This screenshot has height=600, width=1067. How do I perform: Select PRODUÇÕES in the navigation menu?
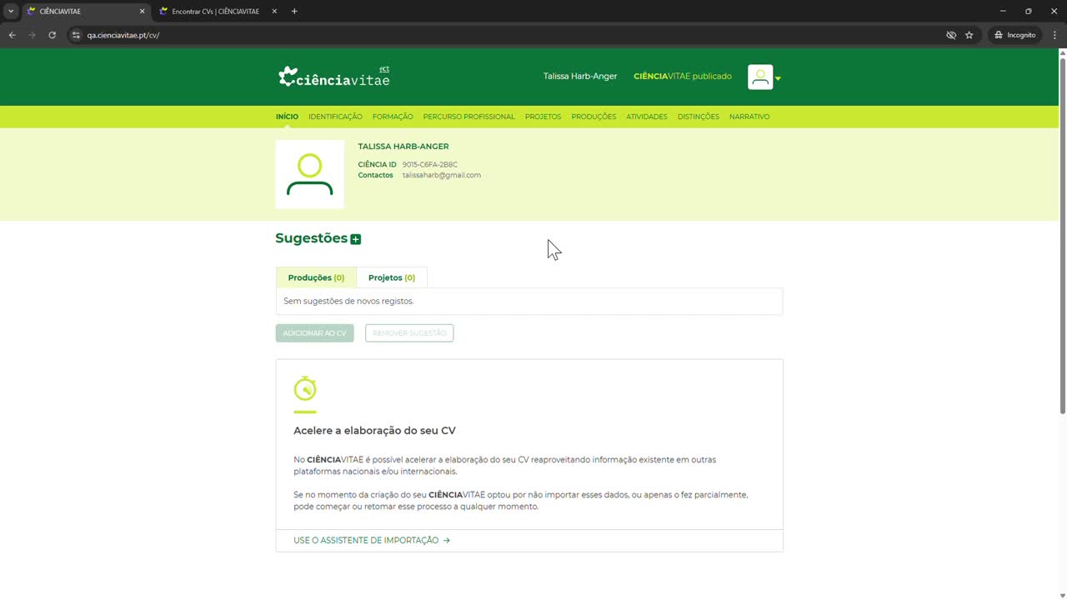click(x=594, y=117)
